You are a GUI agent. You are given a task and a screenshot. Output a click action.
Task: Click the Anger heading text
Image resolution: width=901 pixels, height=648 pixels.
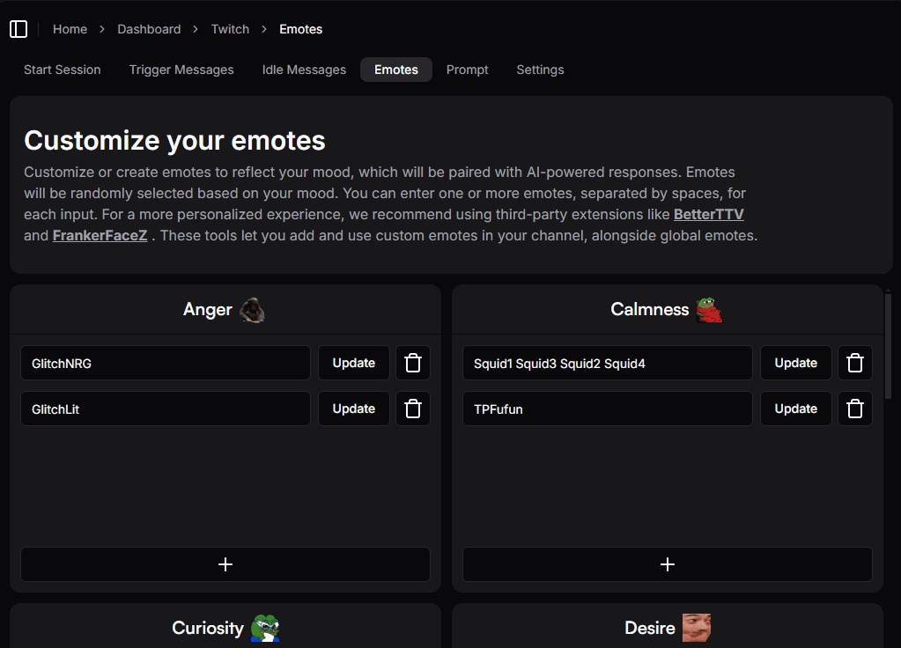tap(208, 310)
